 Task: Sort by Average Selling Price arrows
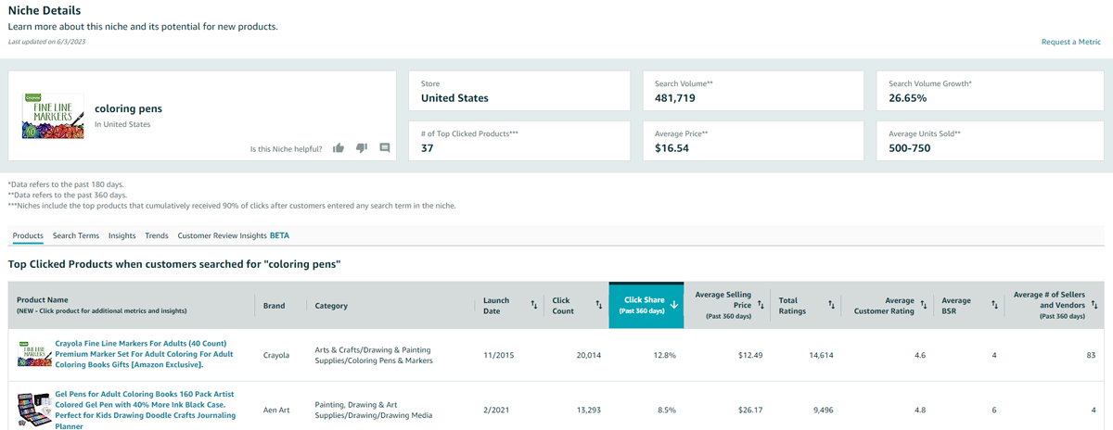tap(760, 304)
